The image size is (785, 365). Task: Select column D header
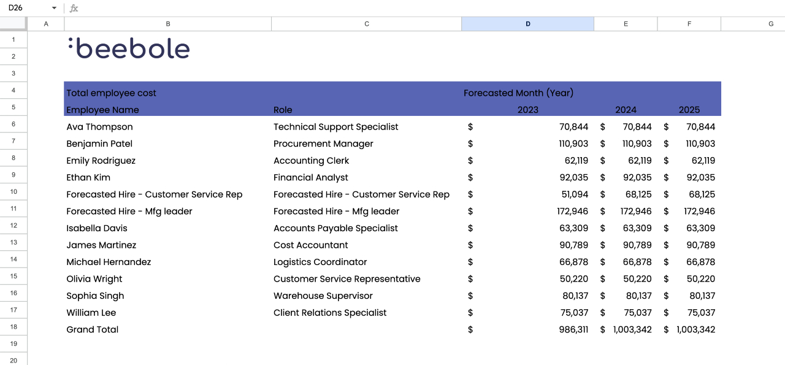click(x=527, y=23)
